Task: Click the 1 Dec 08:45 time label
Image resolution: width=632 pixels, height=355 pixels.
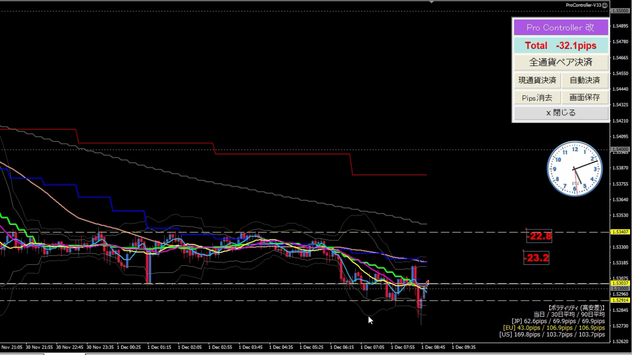Action: (433, 347)
